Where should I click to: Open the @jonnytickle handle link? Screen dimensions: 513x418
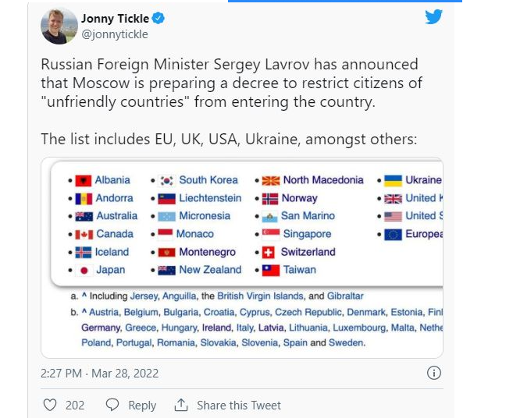tap(114, 34)
